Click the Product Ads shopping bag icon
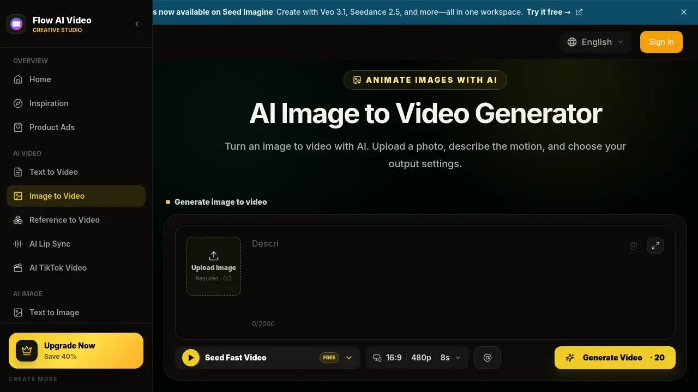Screen dimensions: 698x392 click(18, 127)
